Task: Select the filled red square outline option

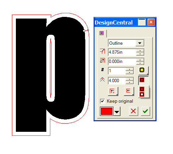Action: 142,89
